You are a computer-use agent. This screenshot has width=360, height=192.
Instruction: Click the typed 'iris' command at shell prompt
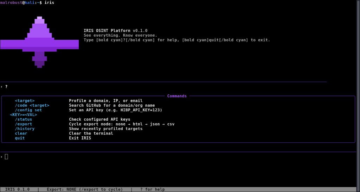click(x=49, y=2)
